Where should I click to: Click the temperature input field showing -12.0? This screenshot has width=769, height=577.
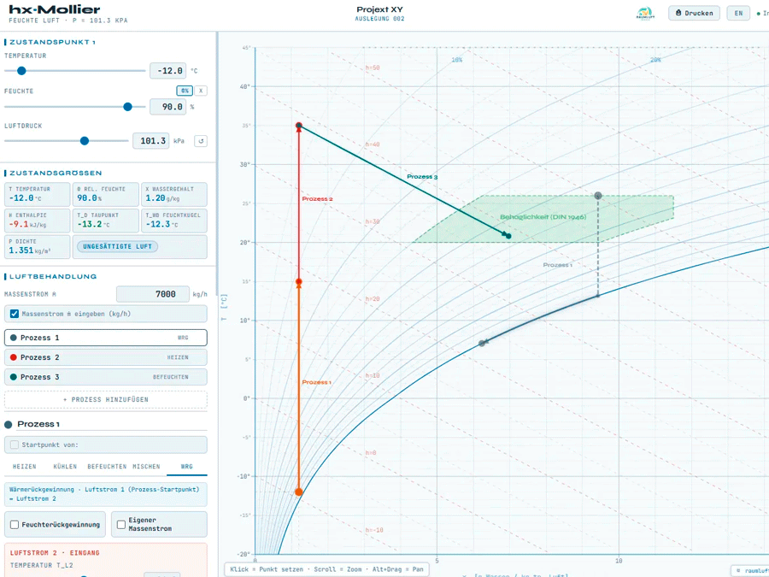pyautogui.click(x=167, y=71)
